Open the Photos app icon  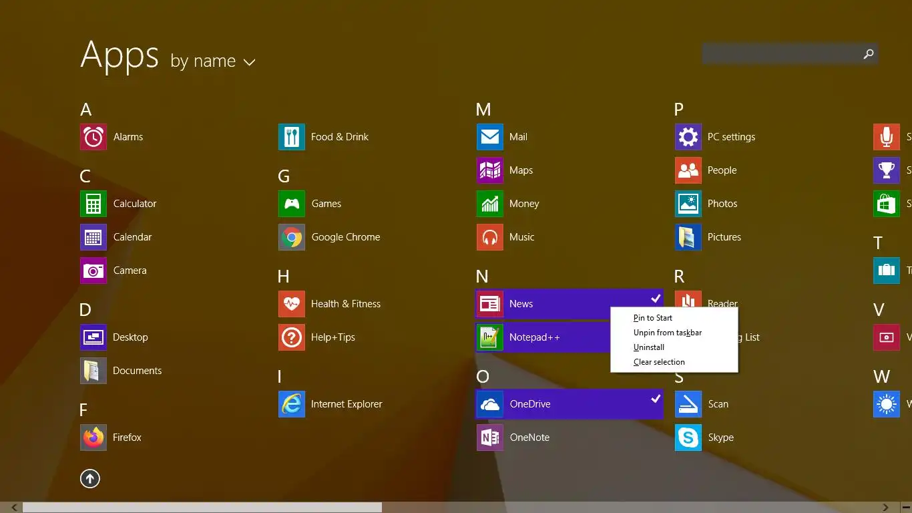[688, 204]
